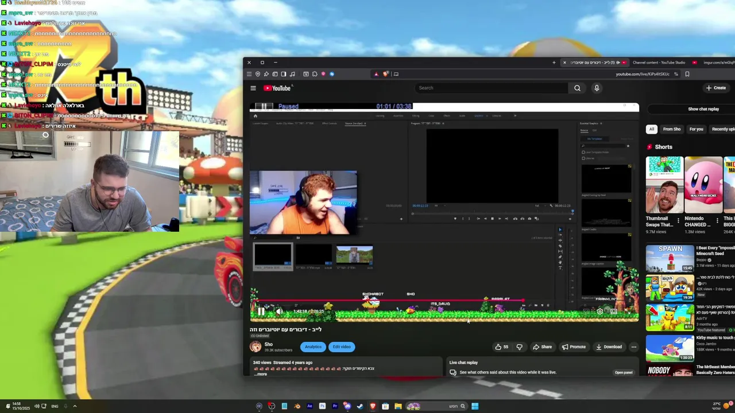This screenshot has height=413, width=735.
Task: Switch the ENG language indicator
Action: (x=55, y=406)
